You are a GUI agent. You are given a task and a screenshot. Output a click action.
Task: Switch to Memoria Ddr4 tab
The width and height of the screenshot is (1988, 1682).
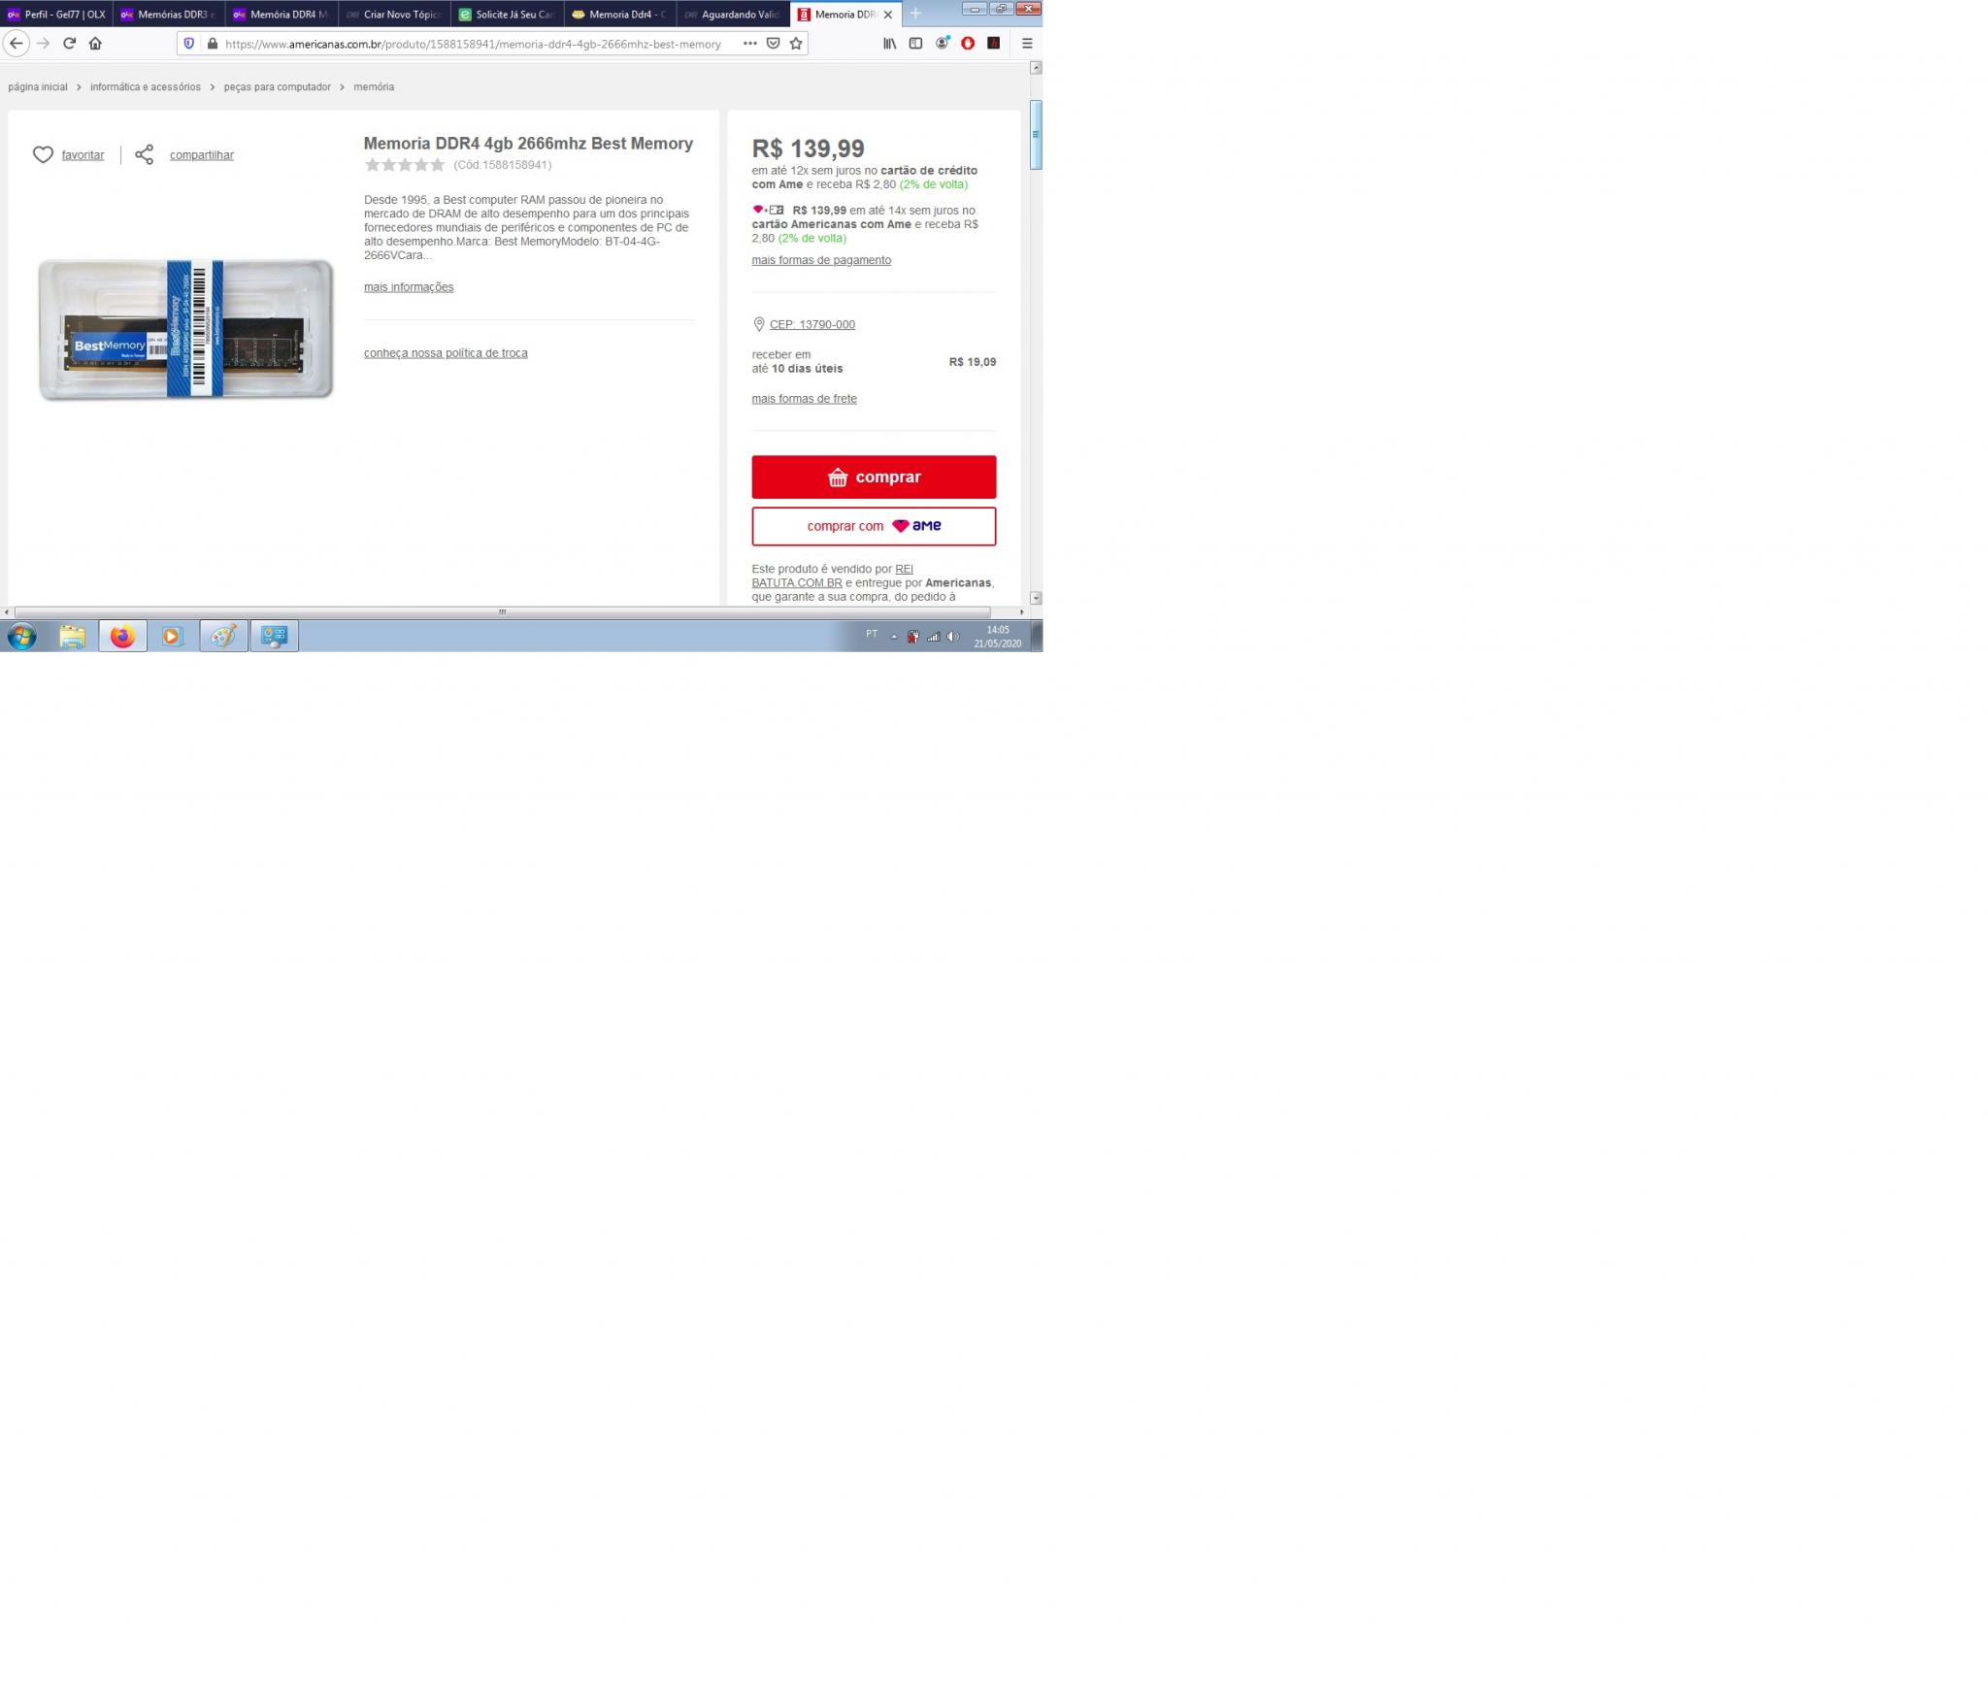619,15
